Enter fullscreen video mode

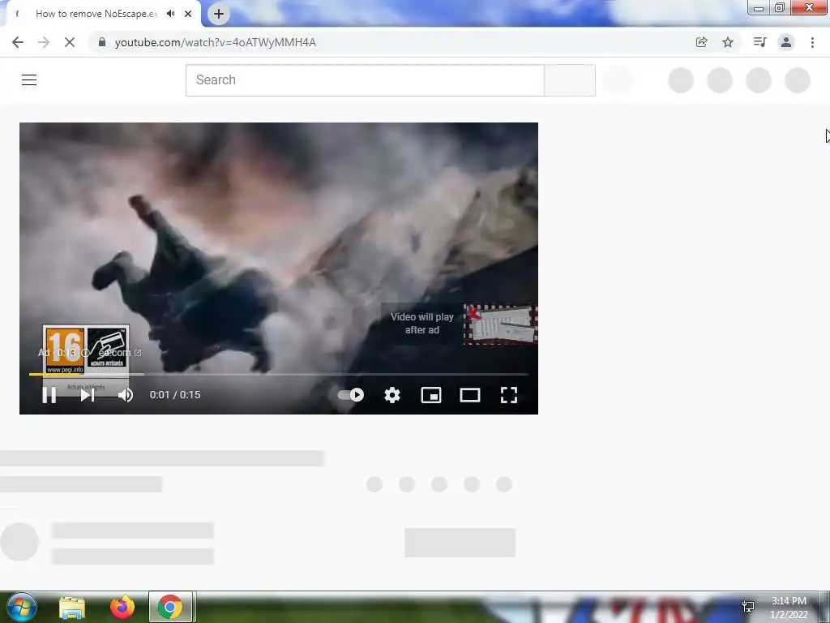[509, 395]
